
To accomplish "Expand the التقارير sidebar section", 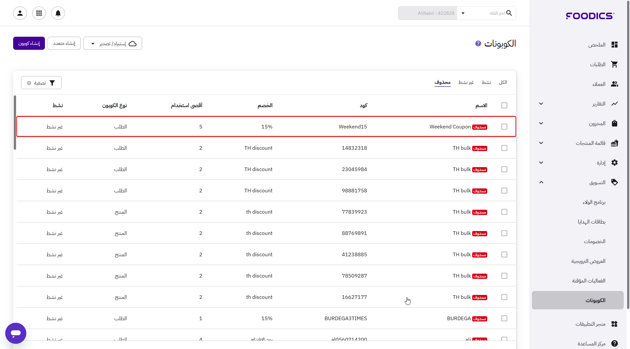I will (541, 104).
